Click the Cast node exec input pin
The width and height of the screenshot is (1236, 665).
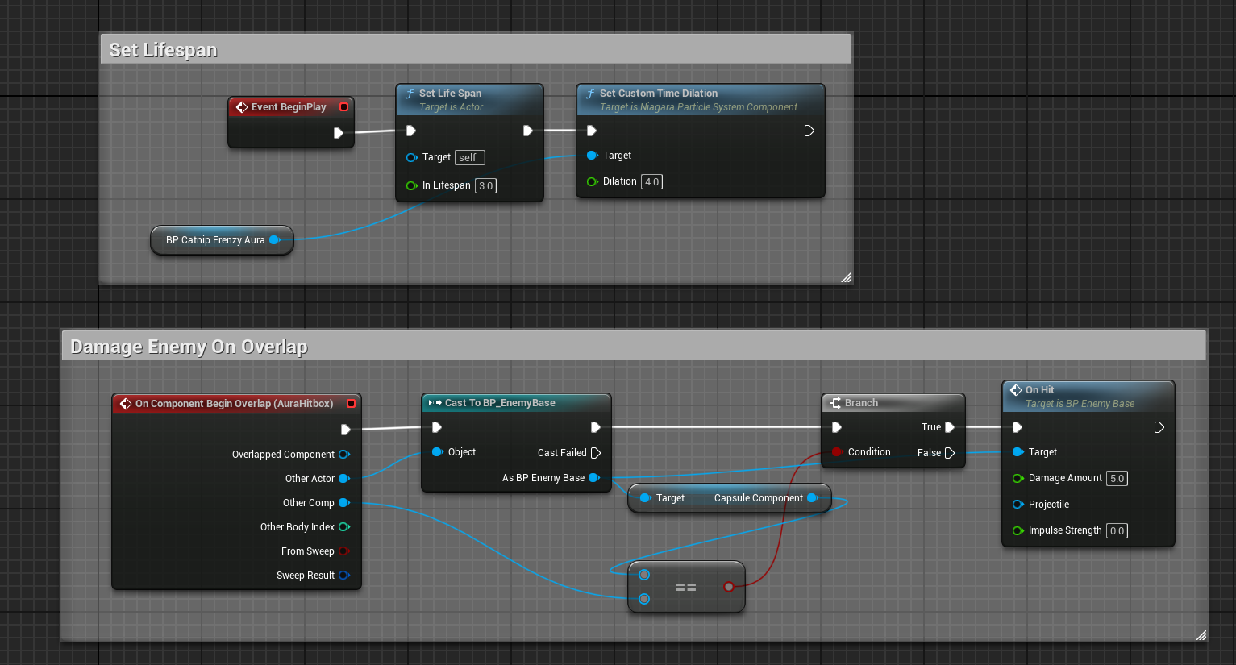tap(437, 427)
